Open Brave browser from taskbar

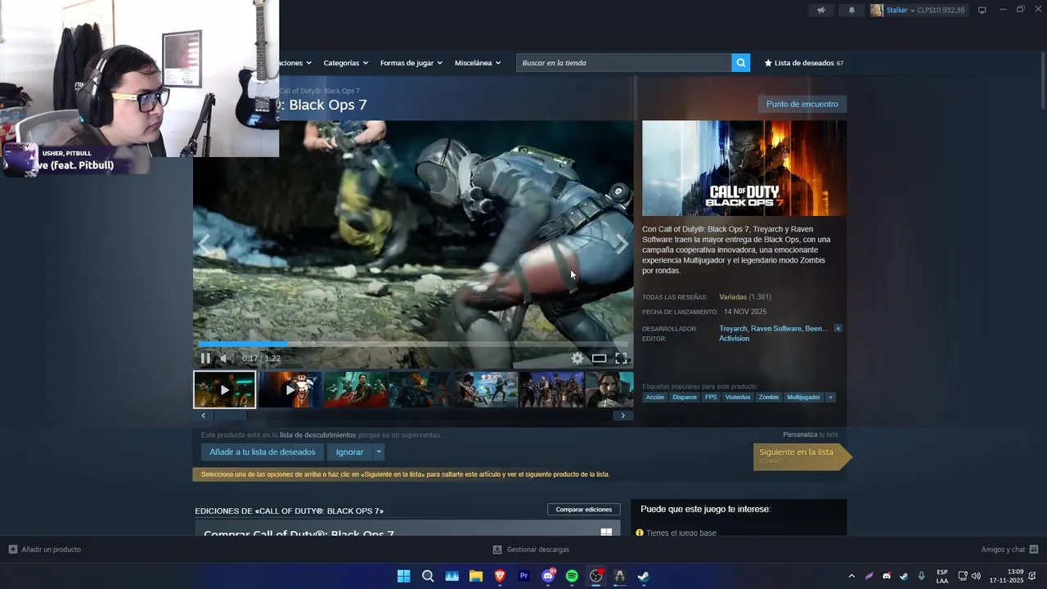pyautogui.click(x=500, y=576)
